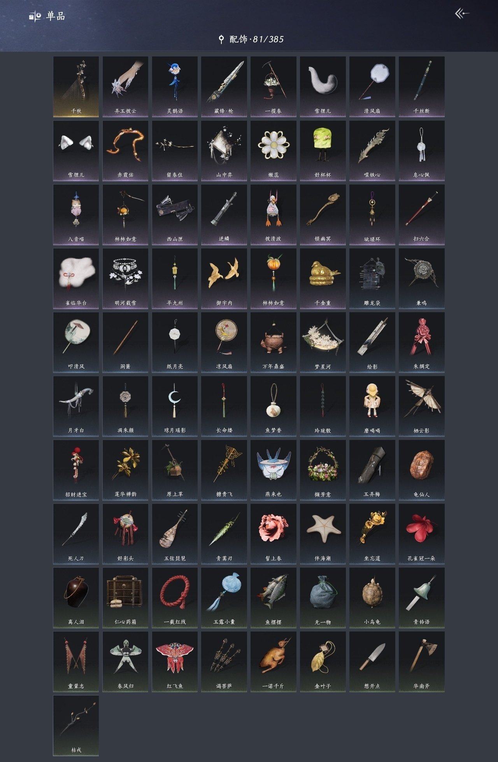Image resolution: width=498 pixels, height=762 pixels.
Task: Click the 配饰·81/385 category label
Action: (256, 39)
